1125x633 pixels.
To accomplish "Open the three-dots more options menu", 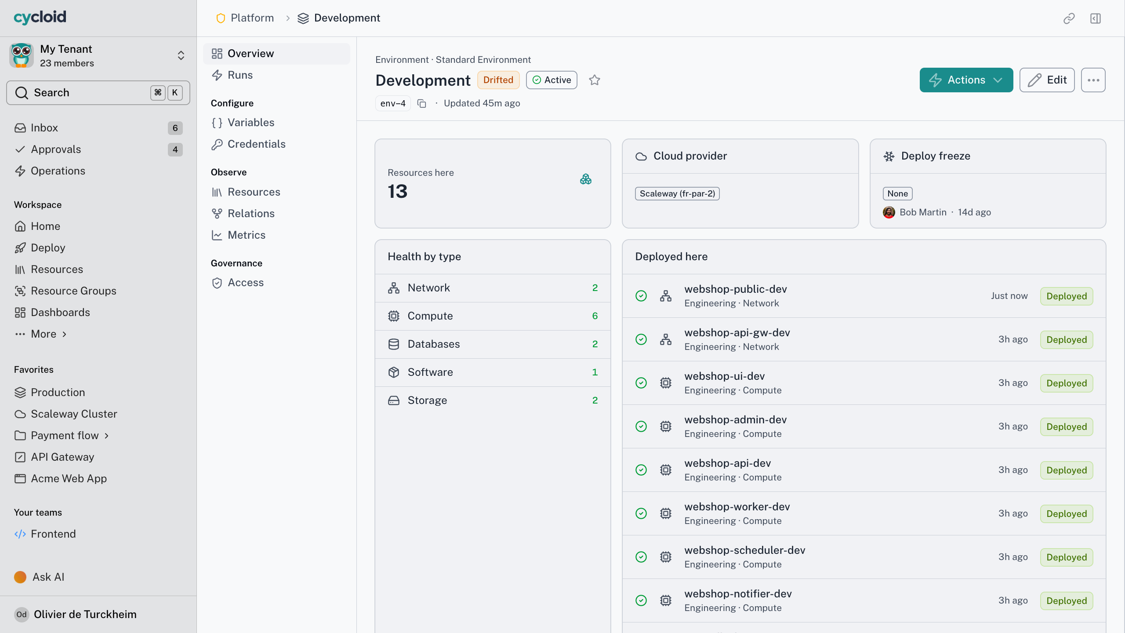I will point(1093,80).
